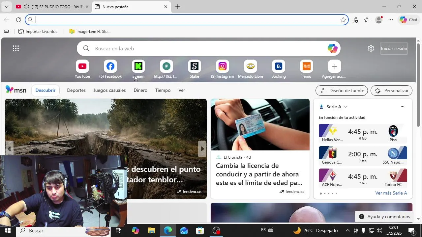Click the address bar input
Image resolution: width=422 pixels, height=237 pixels.
[x=187, y=20]
